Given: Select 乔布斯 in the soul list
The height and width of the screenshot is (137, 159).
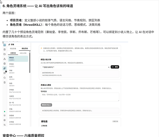Looking at the screenshot, I should pyautogui.click(x=18, y=91).
